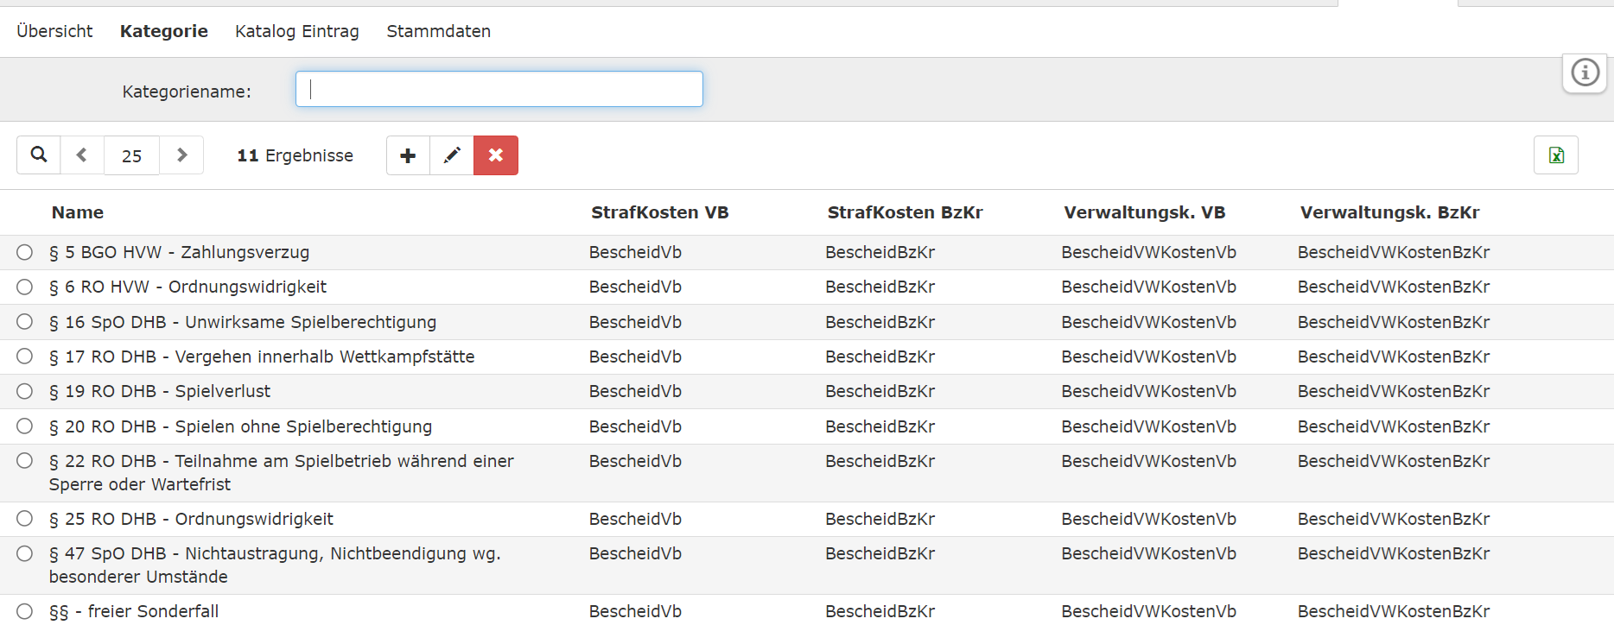The height and width of the screenshot is (625, 1614).
Task: Export the list to Excel
Action: pos(1555,155)
